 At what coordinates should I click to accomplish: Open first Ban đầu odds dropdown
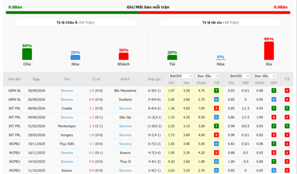click(207, 76)
